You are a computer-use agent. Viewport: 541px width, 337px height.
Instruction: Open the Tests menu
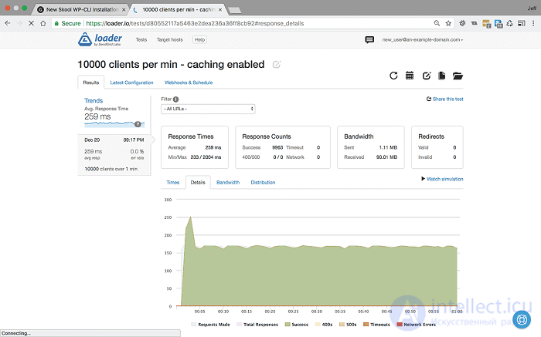coord(141,39)
